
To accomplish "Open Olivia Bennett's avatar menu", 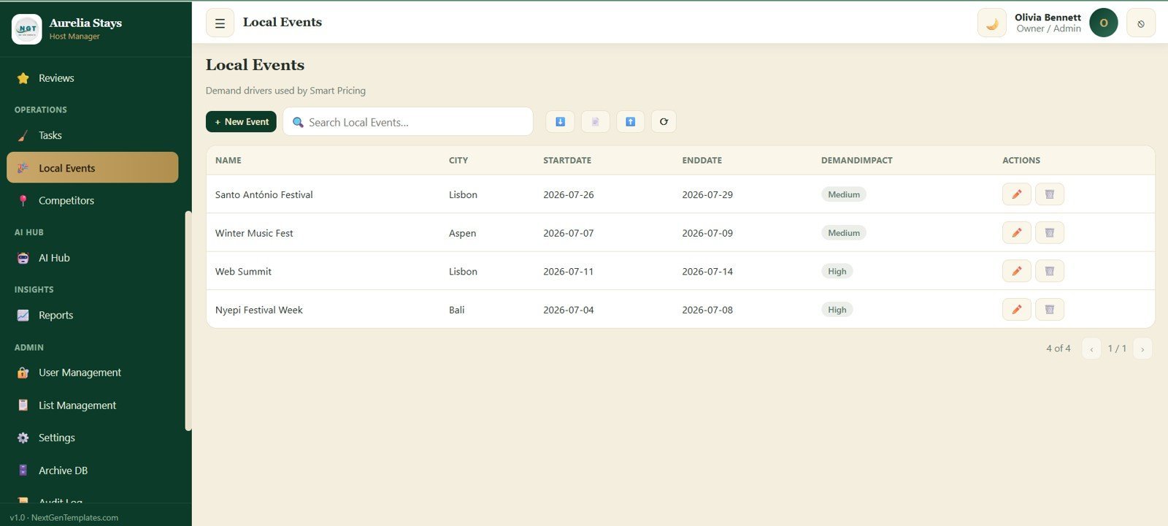I will 1103,23.
